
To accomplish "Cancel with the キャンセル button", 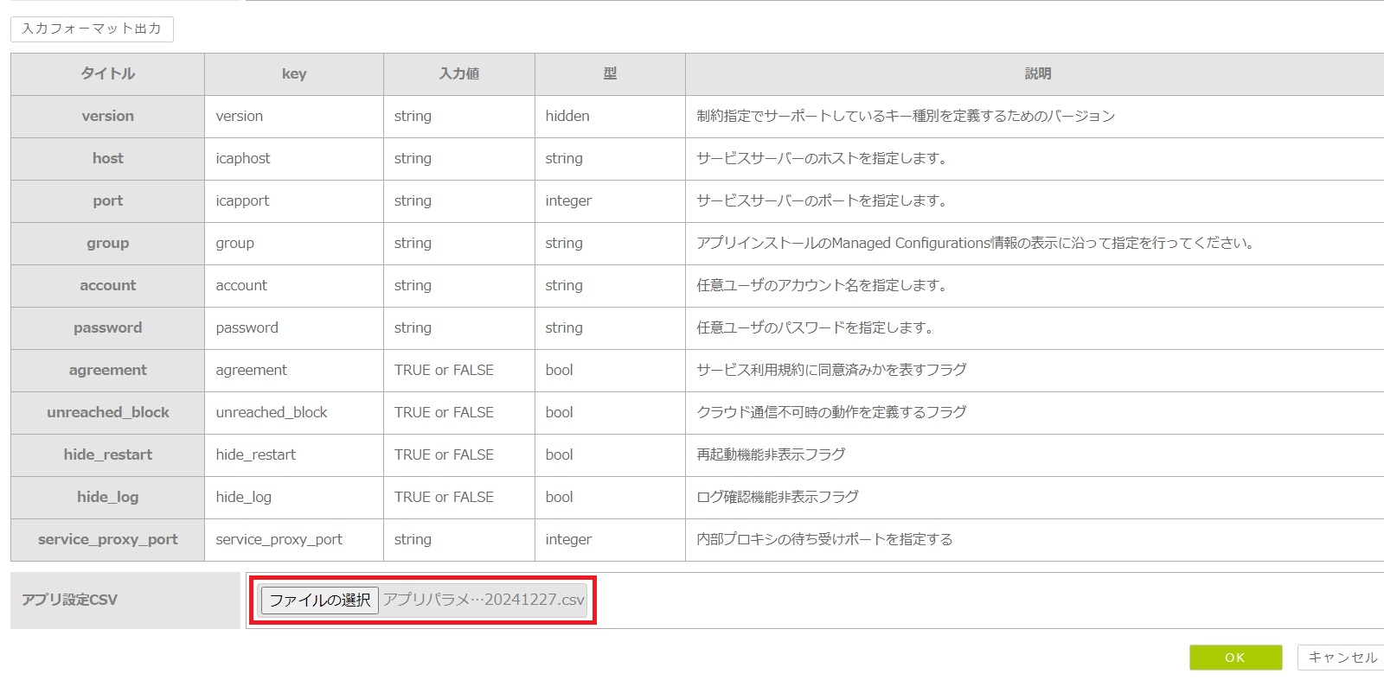I will 1342,658.
